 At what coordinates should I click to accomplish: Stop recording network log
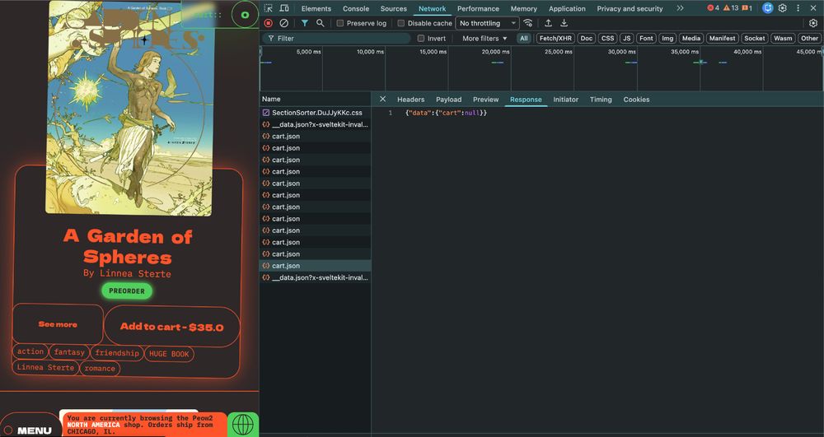[269, 23]
